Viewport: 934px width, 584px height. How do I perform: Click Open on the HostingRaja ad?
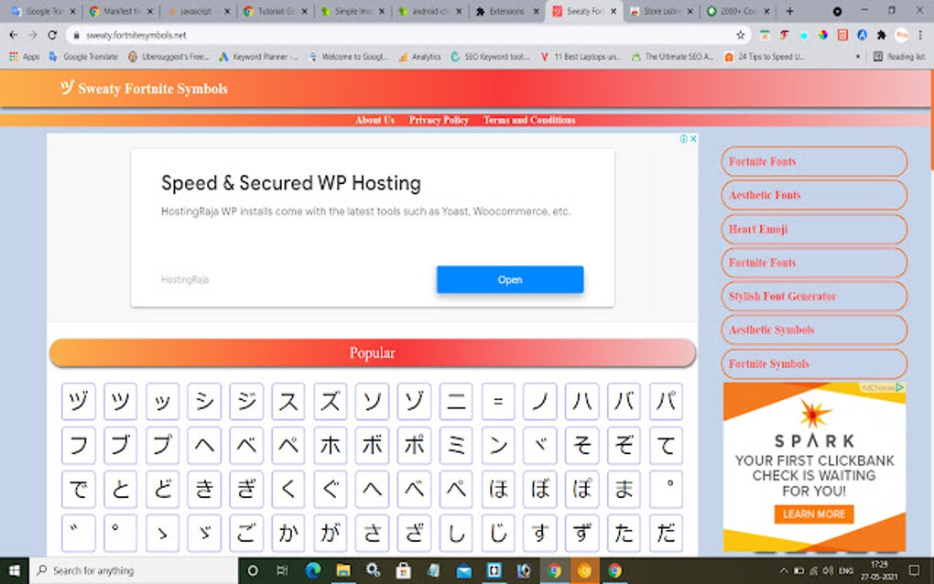[510, 279]
